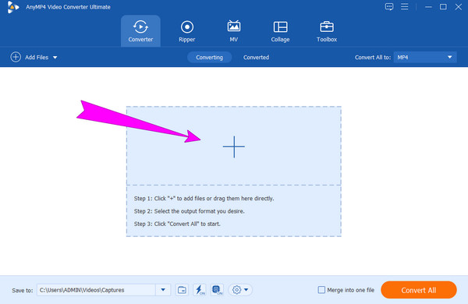Expand the Save to path dropdown arrow
The image size is (468, 304).
click(163, 290)
